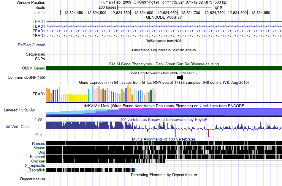The width and height of the screenshot is (282, 186).
Task: Click the layered H3K27Ac signal graph
Action: (164, 112)
